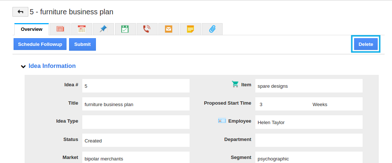The height and width of the screenshot is (163, 392).
Task: Click the shopping cart Item icon
Action: 235,84
